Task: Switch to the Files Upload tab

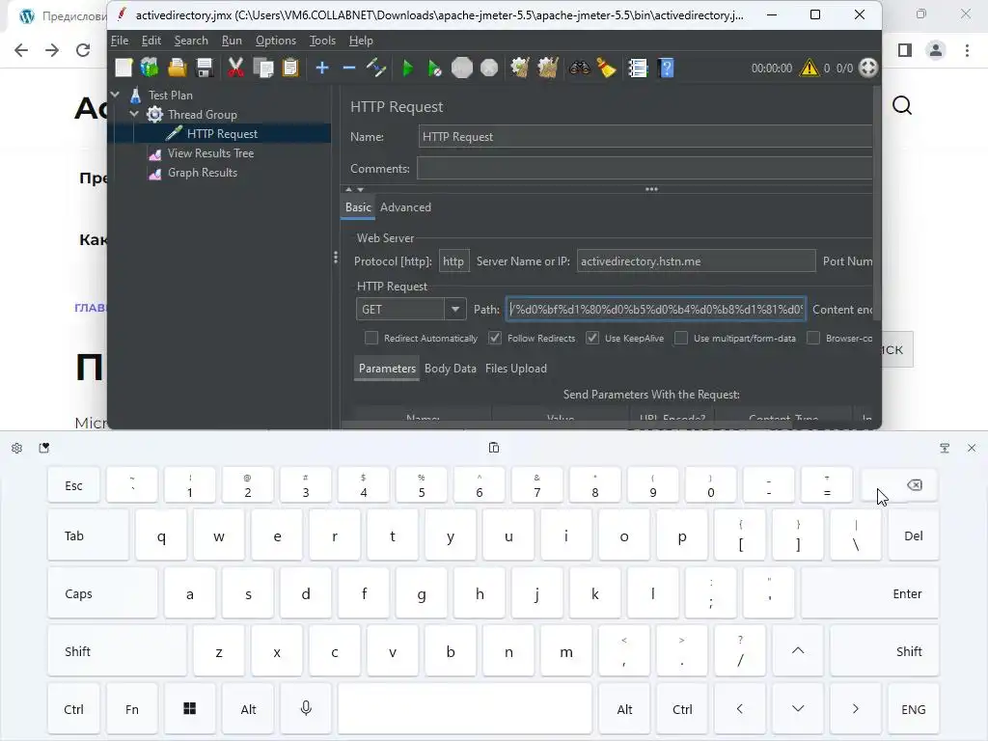Action: [516, 369]
